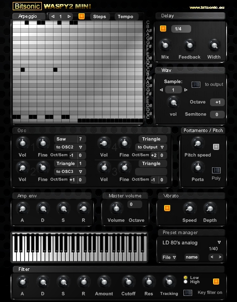Click the Amp env D knob

tap(43, 208)
